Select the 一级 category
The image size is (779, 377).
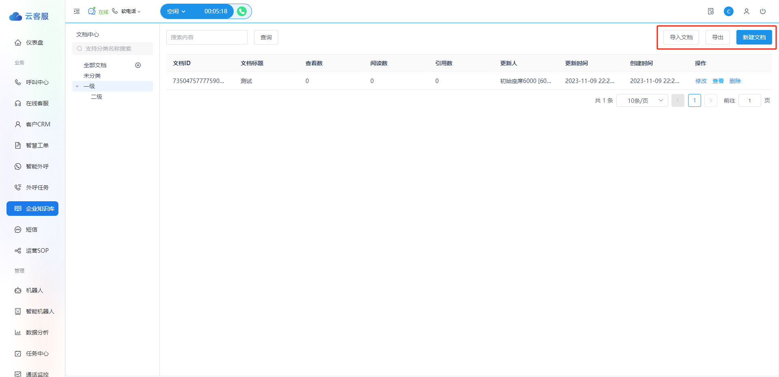coord(89,86)
